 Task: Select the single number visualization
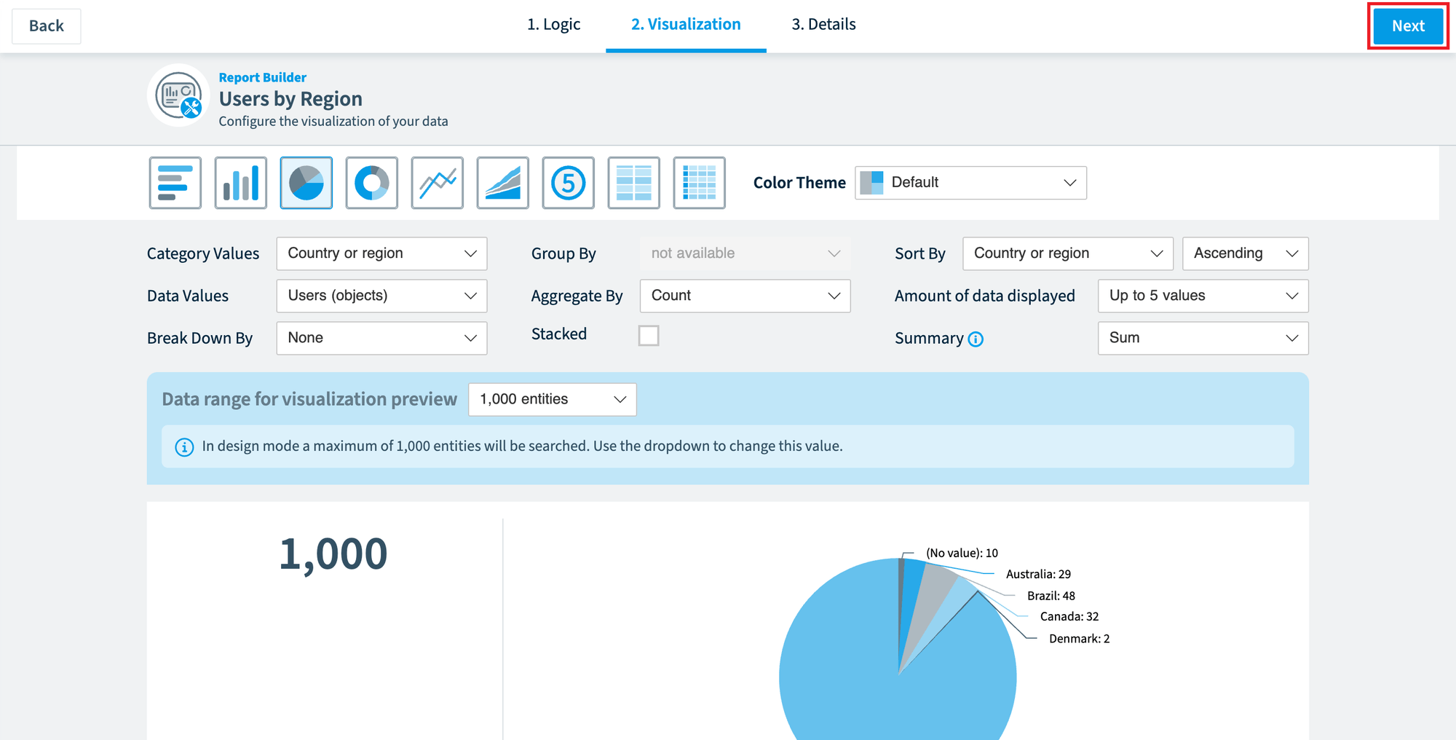569,183
